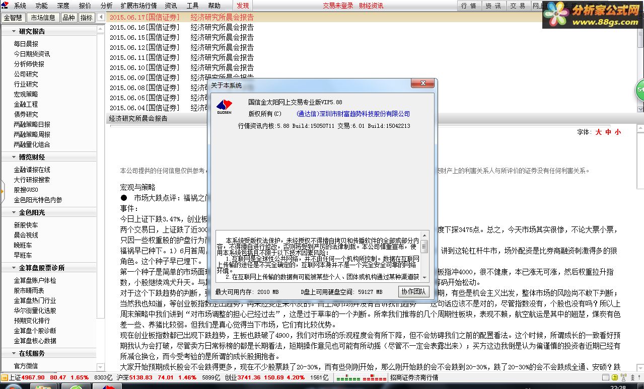Click the 交易 button at top right
The width and height of the screenshot is (644, 389).
(518, 6)
